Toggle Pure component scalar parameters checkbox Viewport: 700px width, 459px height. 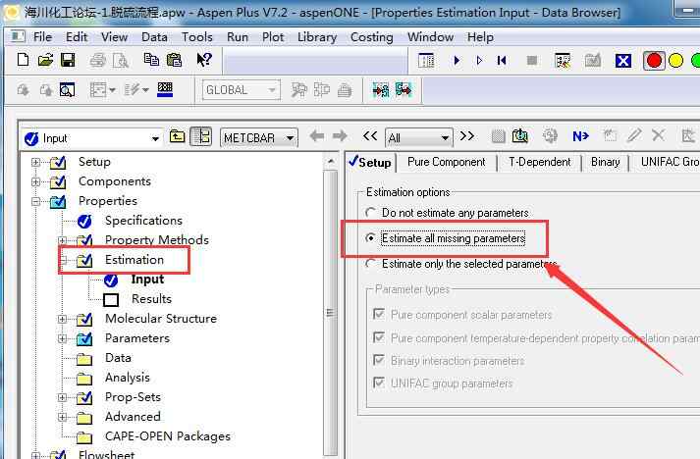(x=379, y=314)
